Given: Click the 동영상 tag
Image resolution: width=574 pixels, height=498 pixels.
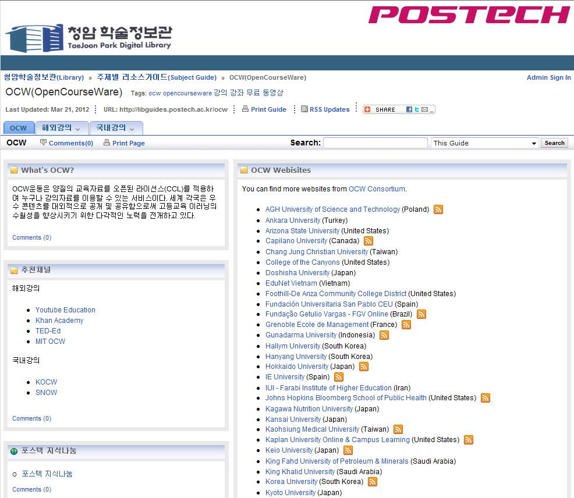Looking at the screenshot, I should tap(273, 93).
